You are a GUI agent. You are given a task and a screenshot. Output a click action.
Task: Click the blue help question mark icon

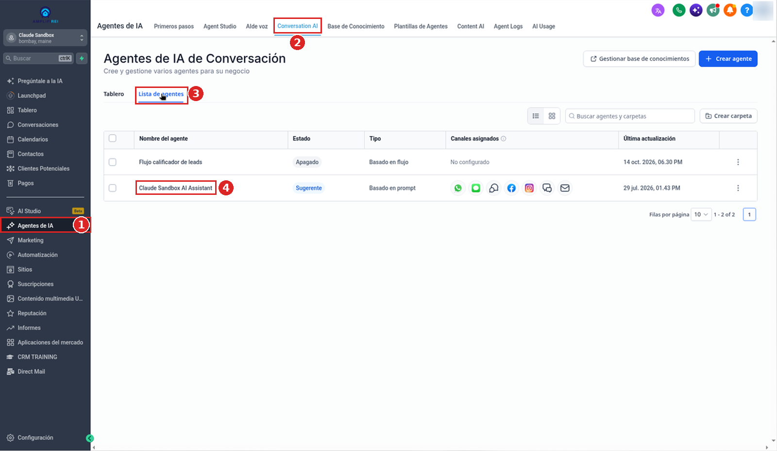pyautogui.click(x=747, y=10)
